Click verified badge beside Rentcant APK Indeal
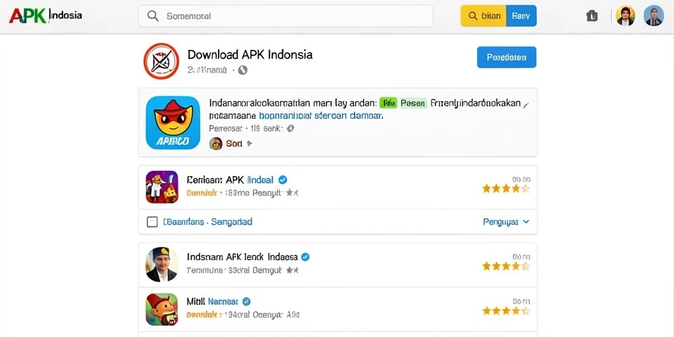674x337 pixels. (x=283, y=180)
